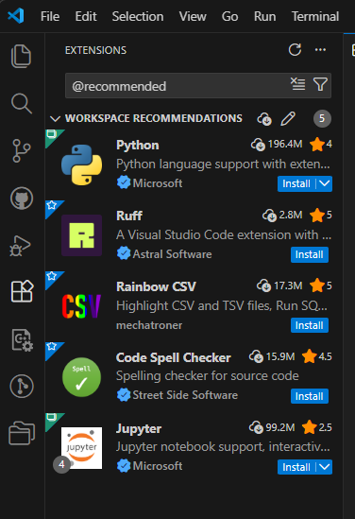Click the VS Code logo icon
355x519 pixels.
pos(16,15)
